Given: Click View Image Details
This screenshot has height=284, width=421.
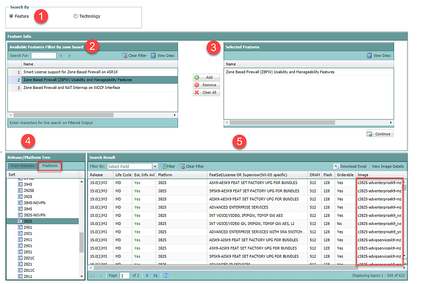Looking at the screenshot, I should point(387,166).
